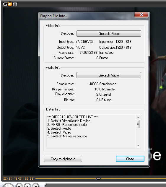The image size is (166, 187).
Task: Click the Detail Info scrollbar thumb
Action: (138, 124)
